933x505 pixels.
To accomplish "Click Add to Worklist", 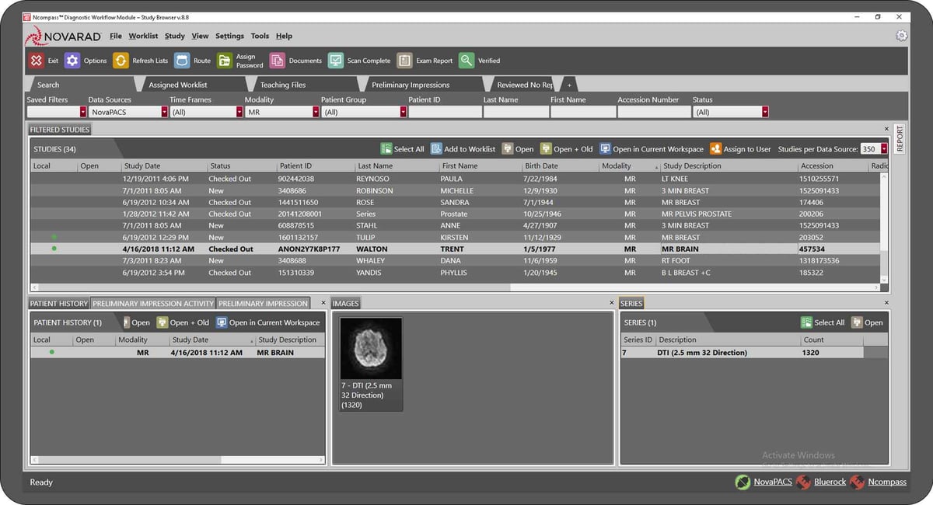I will tap(463, 148).
